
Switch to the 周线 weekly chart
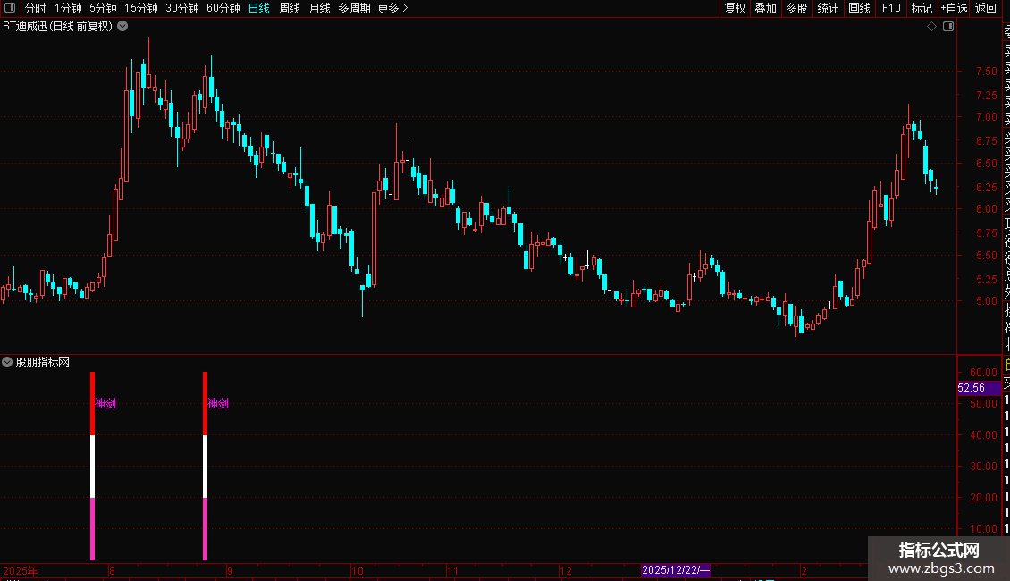pyautogui.click(x=290, y=8)
